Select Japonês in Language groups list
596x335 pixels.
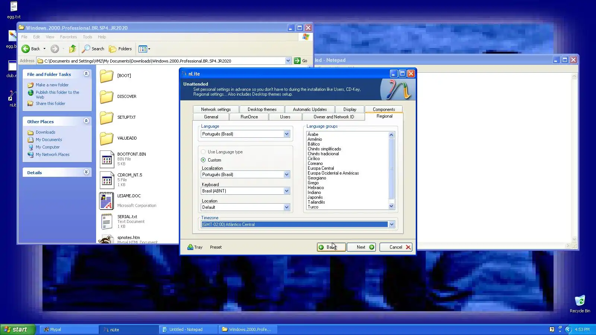click(x=315, y=197)
